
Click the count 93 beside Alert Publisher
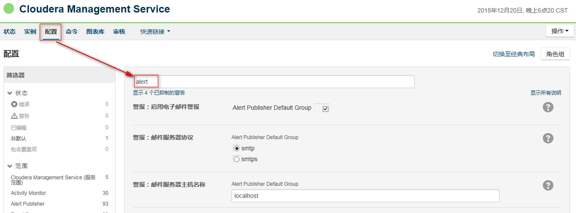pyautogui.click(x=105, y=204)
